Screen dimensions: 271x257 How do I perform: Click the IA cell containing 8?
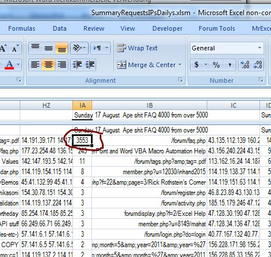(x=82, y=172)
